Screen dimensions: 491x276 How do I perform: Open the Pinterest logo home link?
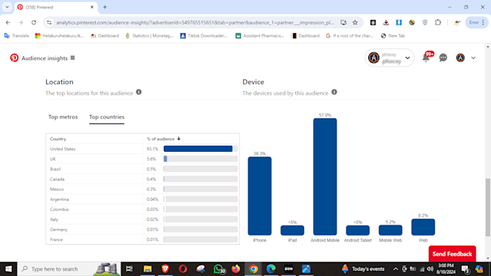[x=14, y=58]
